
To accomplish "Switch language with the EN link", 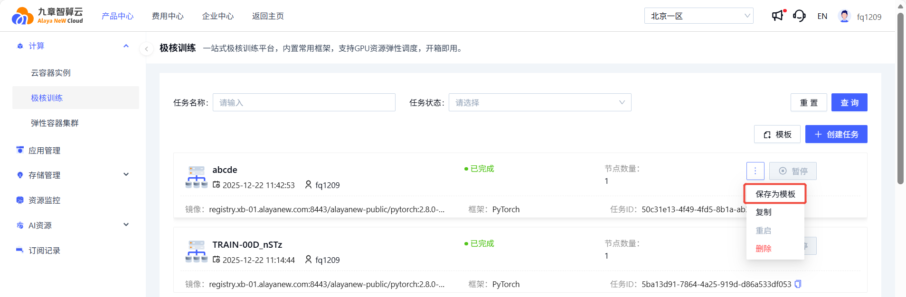I will [x=822, y=17].
